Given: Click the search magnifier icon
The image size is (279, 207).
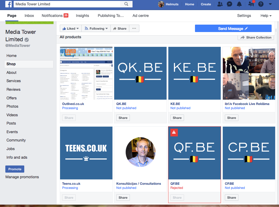Looking at the screenshot, I should [x=126, y=4].
